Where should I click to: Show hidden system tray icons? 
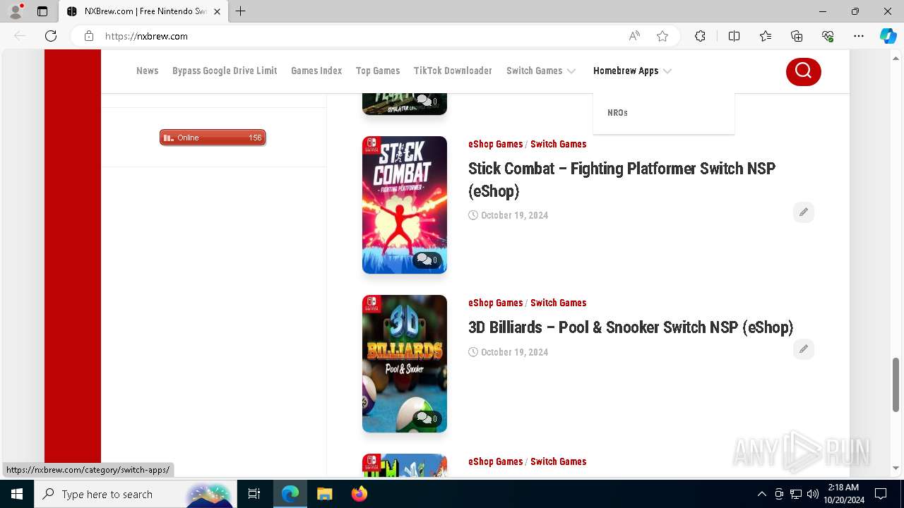pos(761,494)
